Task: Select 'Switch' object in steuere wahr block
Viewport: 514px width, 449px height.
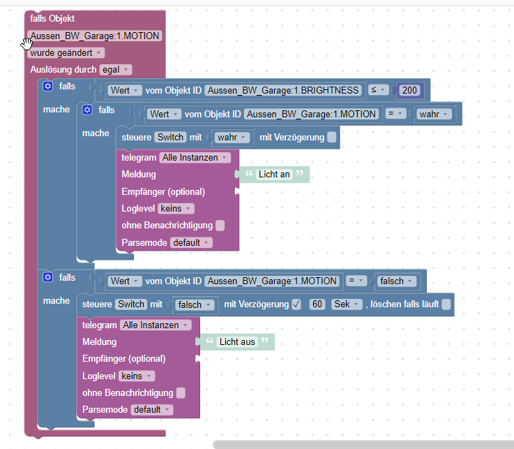Action: (170, 137)
